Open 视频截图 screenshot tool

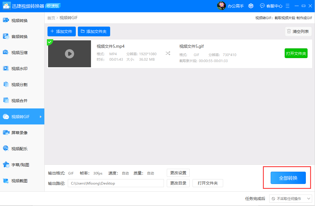tap(19, 181)
